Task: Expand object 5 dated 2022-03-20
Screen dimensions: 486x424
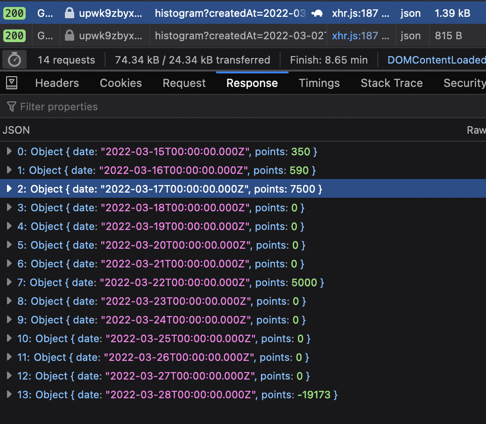Action: coord(9,244)
